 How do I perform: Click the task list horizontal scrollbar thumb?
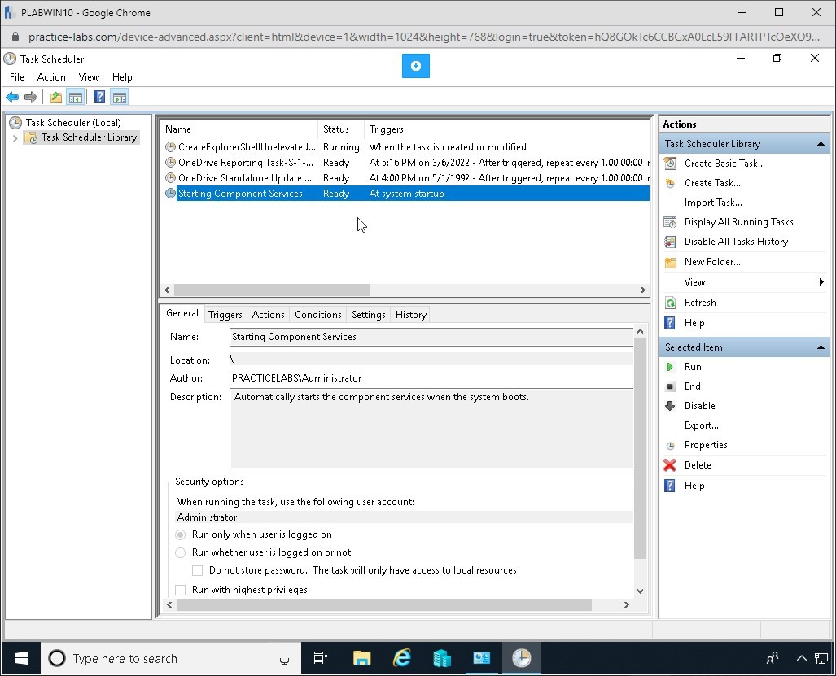[x=272, y=290]
